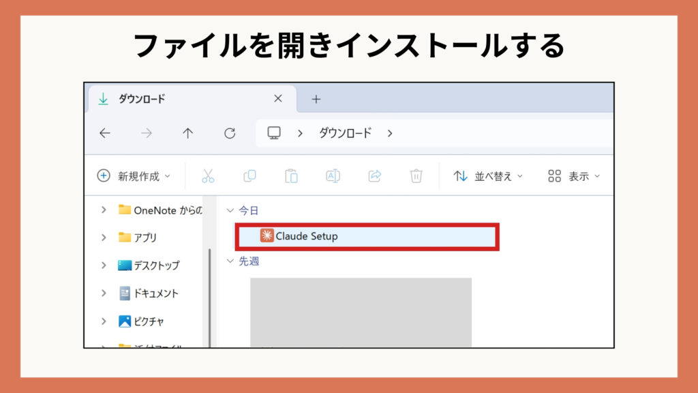Click the chevron after ダウンロード breadcrumb
Image resolution: width=698 pixels, height=393 pixels.
coord(390,133)
